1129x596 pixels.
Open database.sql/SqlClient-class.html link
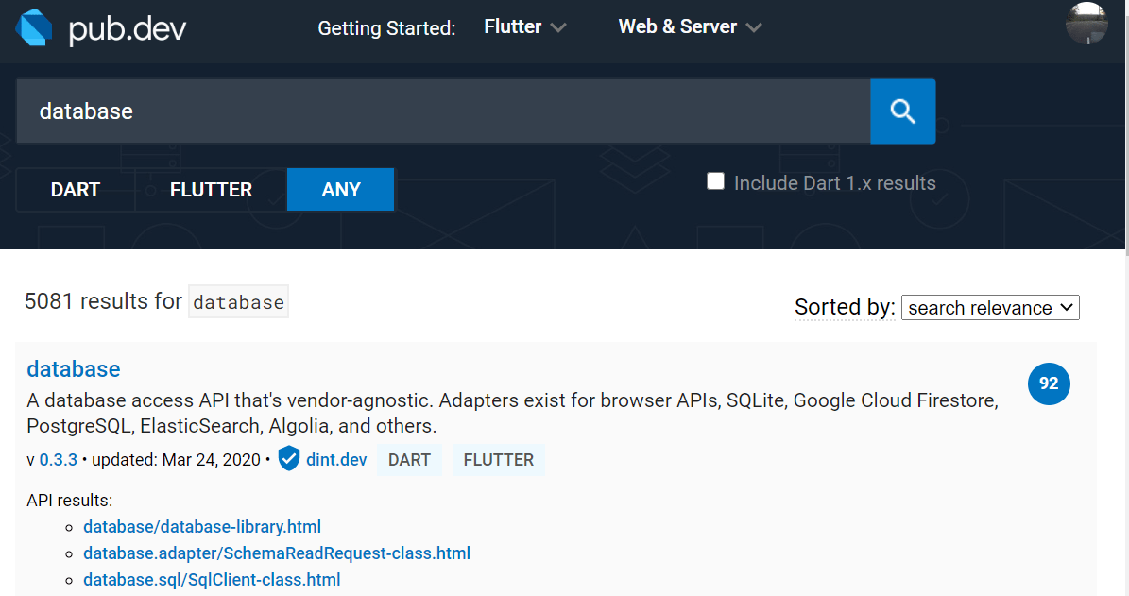point(212,579)
